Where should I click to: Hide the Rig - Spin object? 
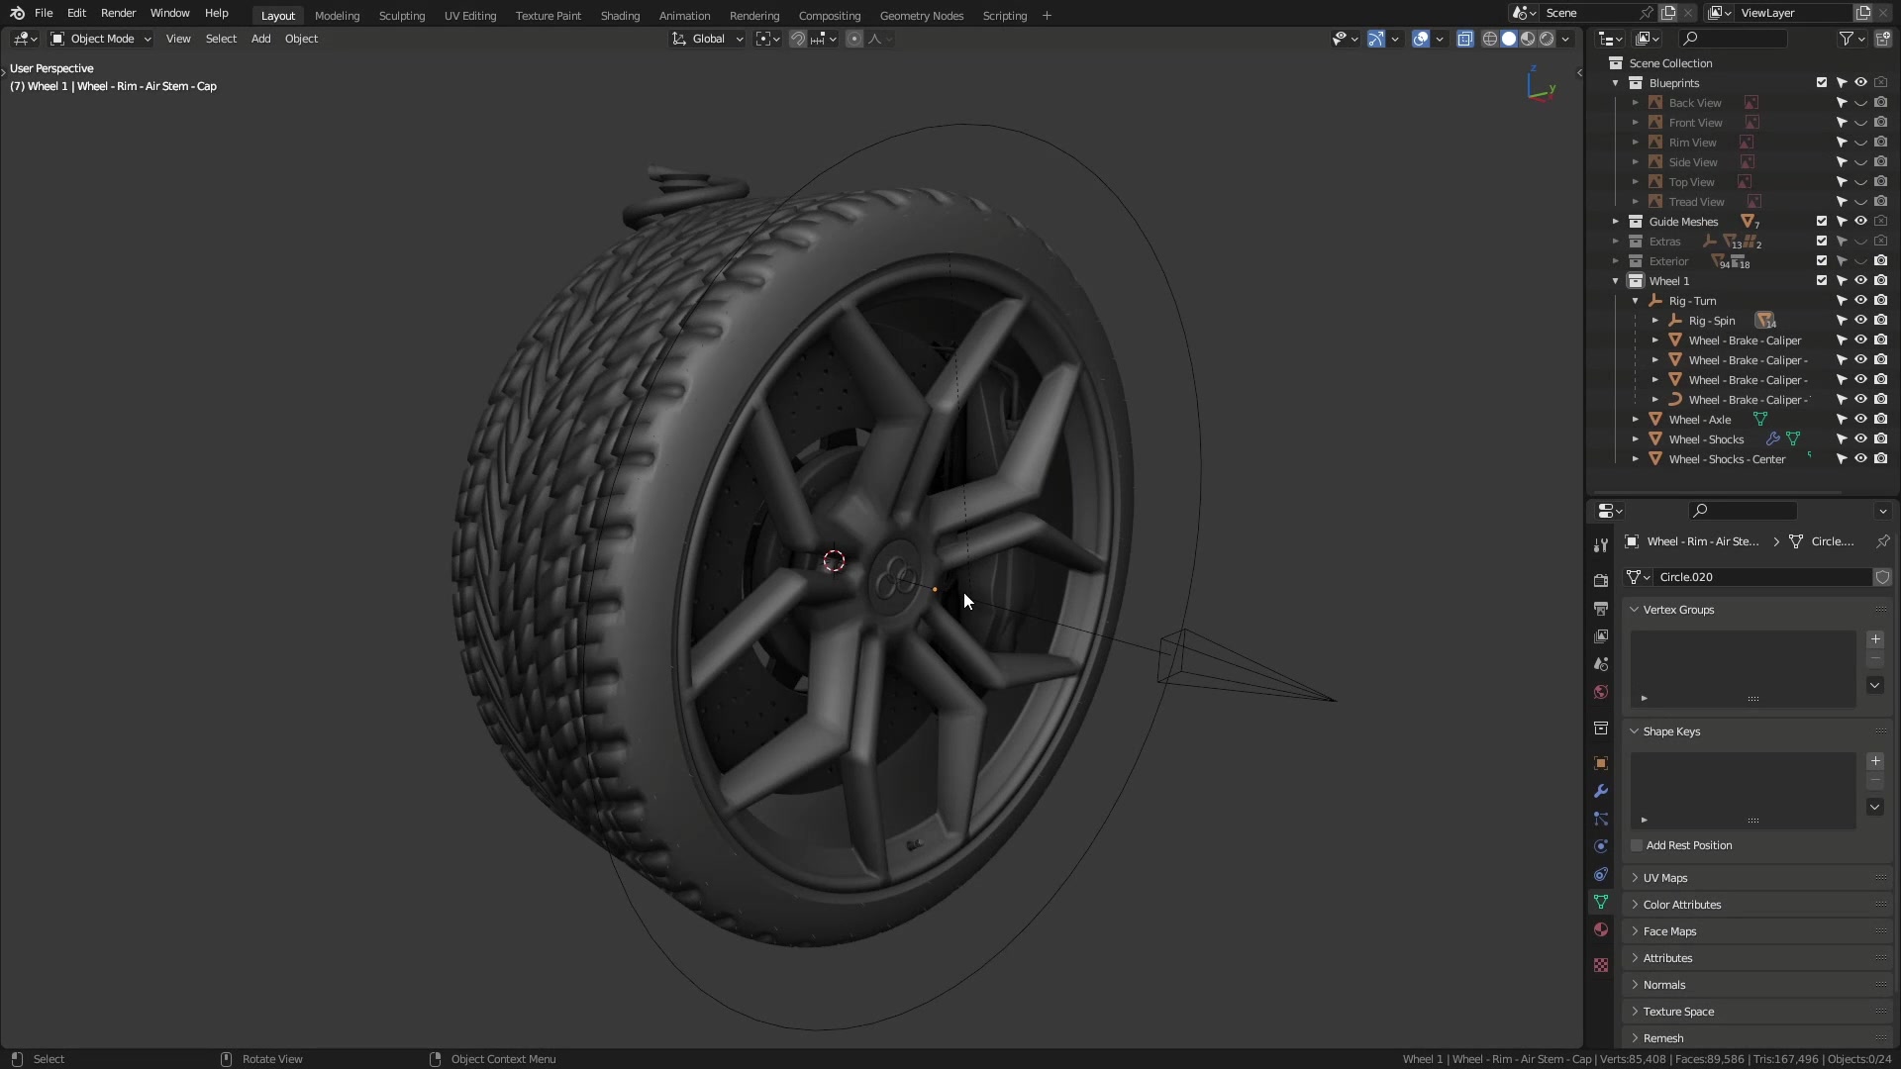1861,321
